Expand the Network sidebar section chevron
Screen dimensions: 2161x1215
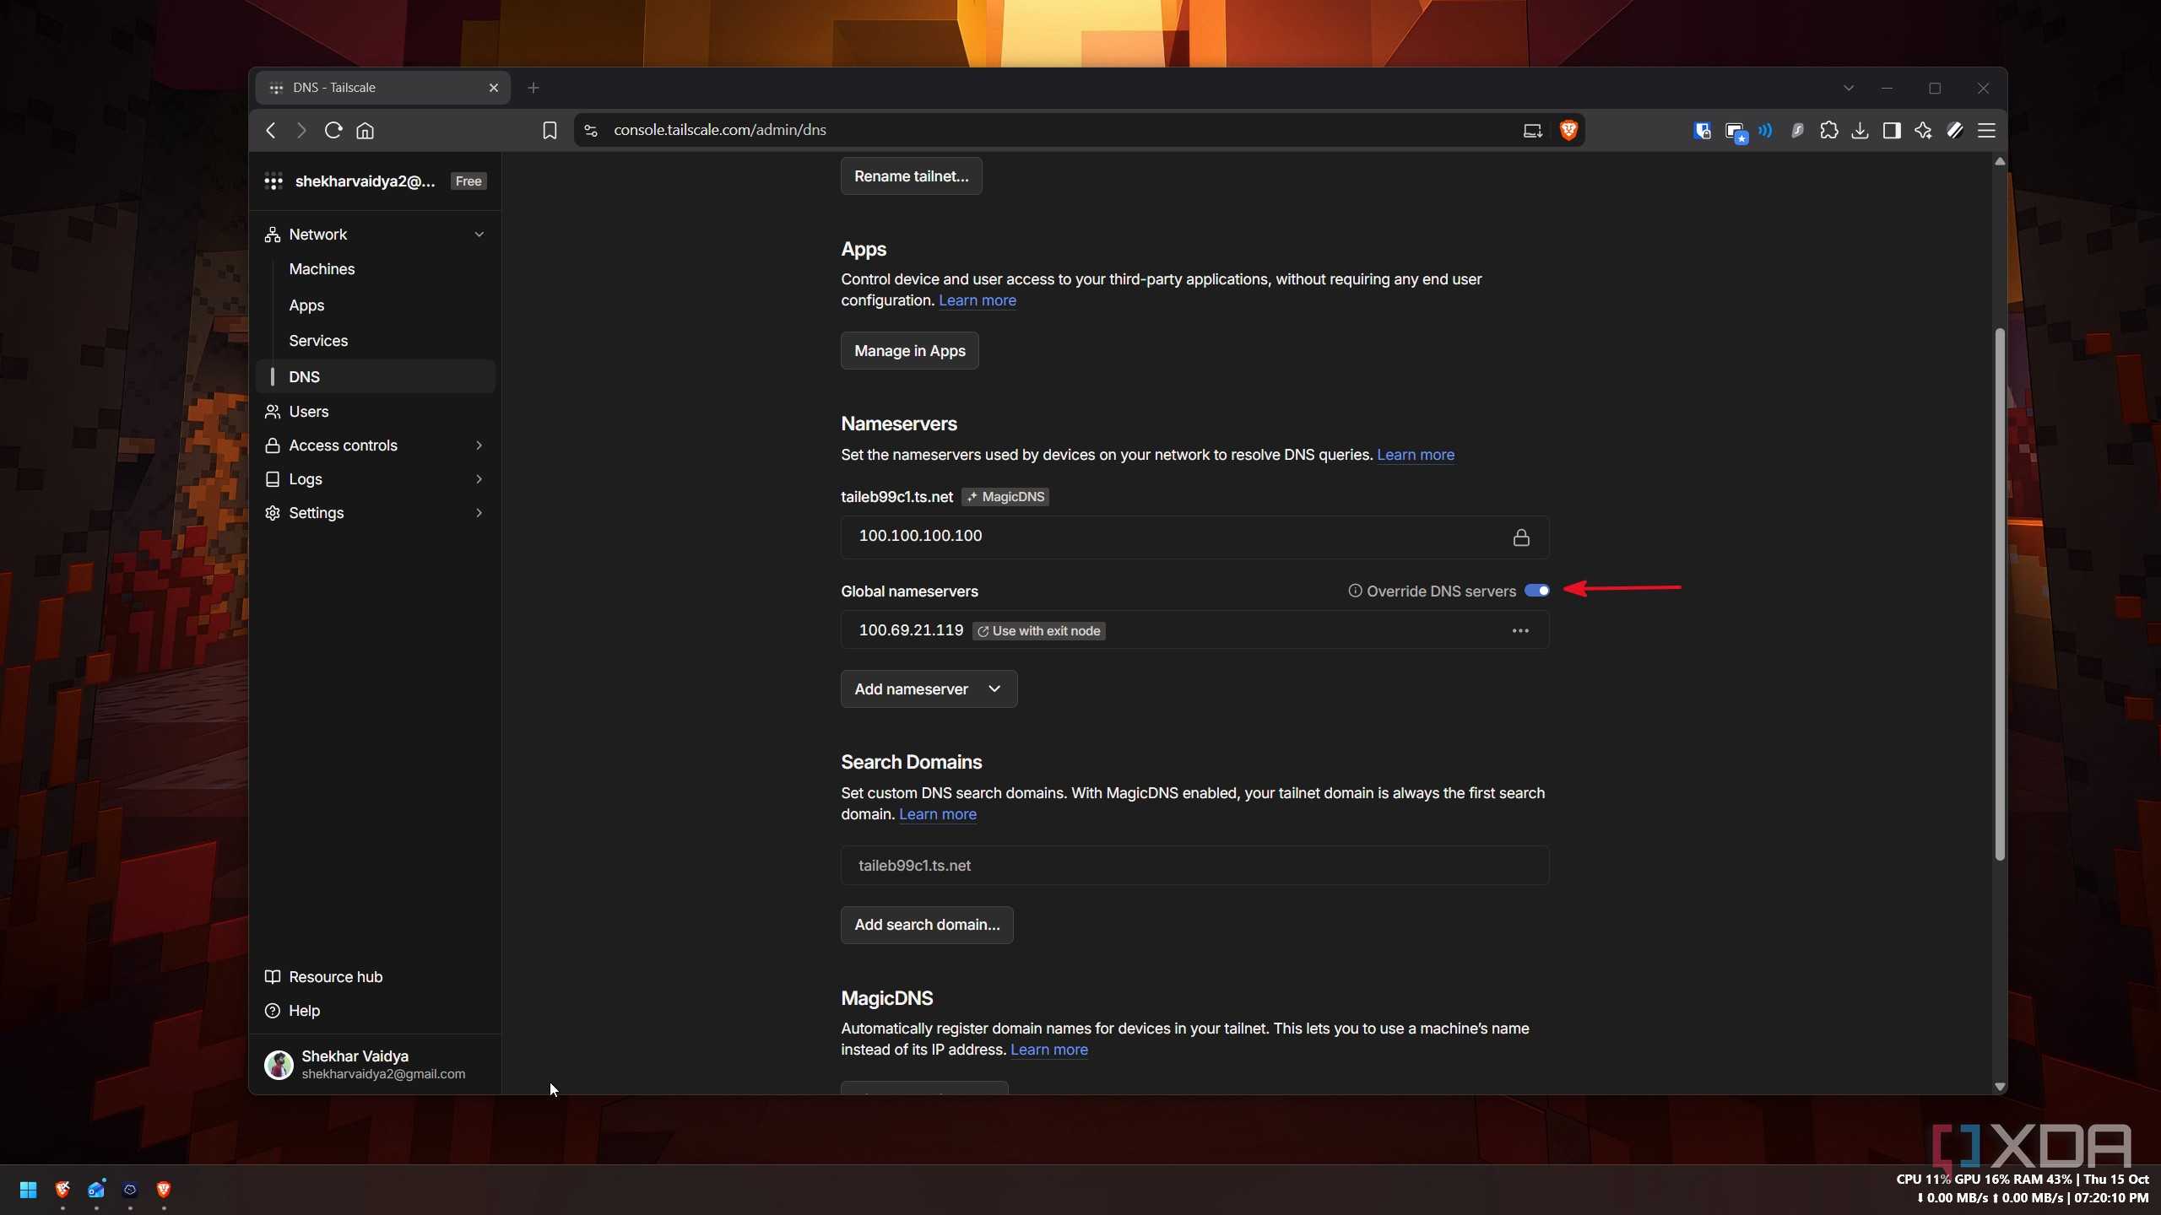click(x=479, y=234)
